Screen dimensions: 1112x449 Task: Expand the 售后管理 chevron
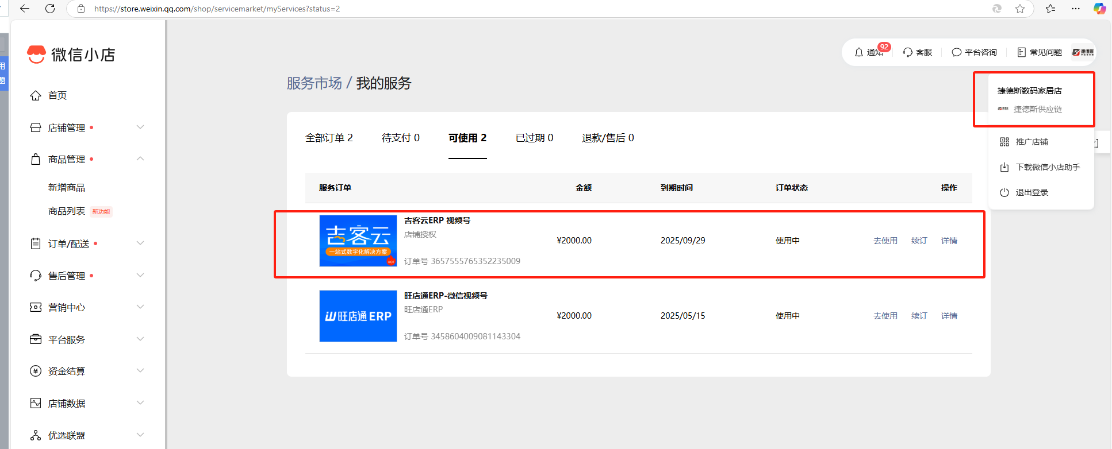140,275
